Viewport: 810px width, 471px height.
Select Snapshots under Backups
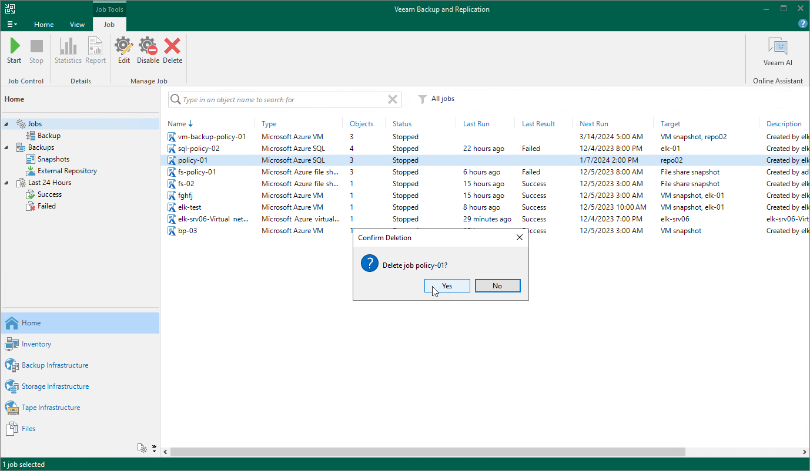click(53, 159)
